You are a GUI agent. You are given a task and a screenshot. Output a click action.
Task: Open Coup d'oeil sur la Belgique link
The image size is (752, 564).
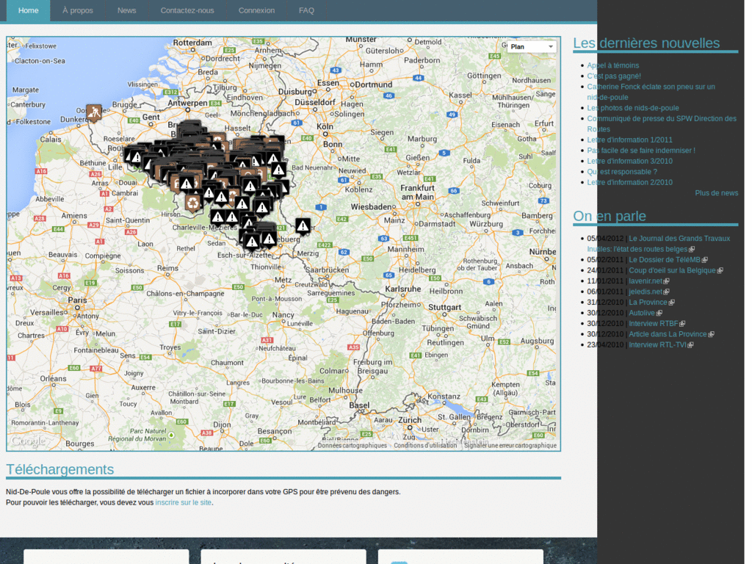[x=672, y=270]
